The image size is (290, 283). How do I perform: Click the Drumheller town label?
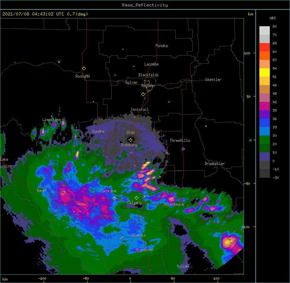point(215,164)
